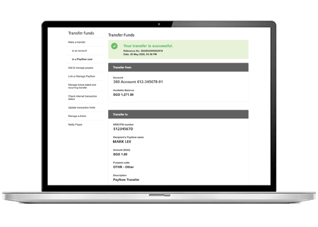The height and width of the screenshot is (227, 318).
Task: Open Notify Payee link
Action: tap(75, 124)
